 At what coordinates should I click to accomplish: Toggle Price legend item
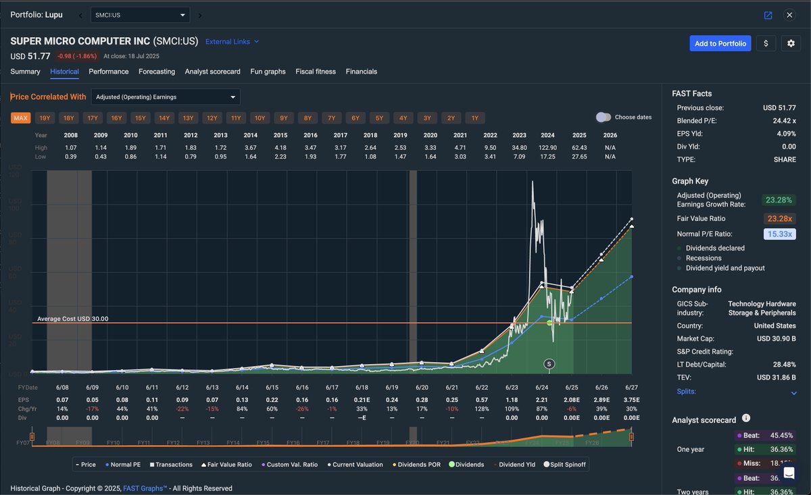pos(84,465)
